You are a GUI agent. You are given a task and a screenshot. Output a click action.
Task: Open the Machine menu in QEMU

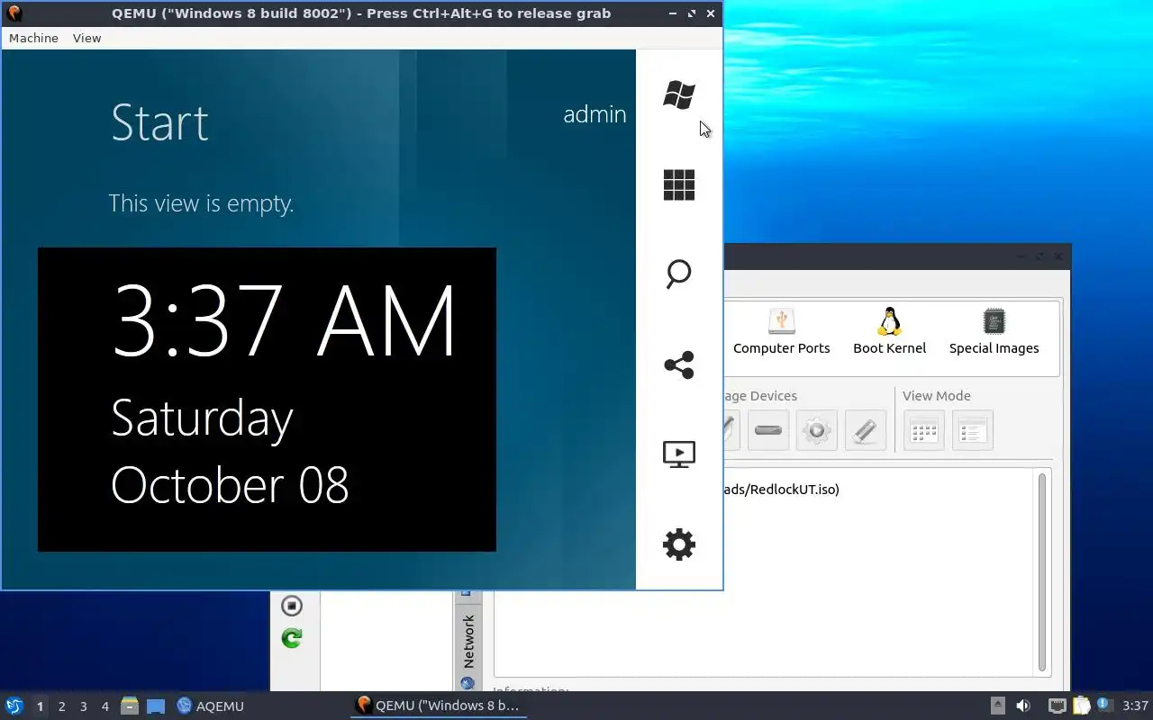point(33,38)
